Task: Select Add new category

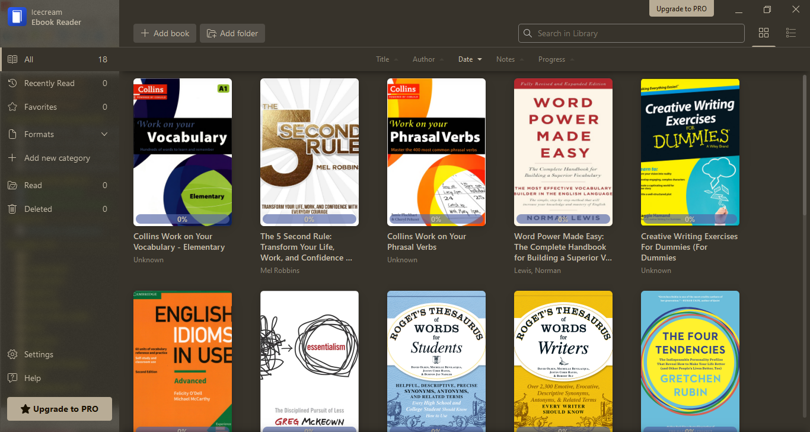Action: click(x=59, y=158)
